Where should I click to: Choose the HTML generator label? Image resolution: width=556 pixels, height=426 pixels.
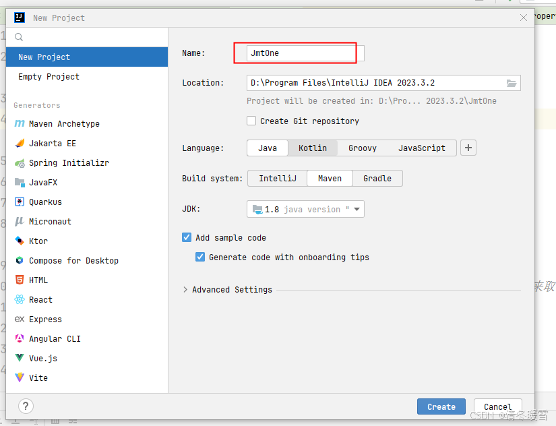(38, 280)
